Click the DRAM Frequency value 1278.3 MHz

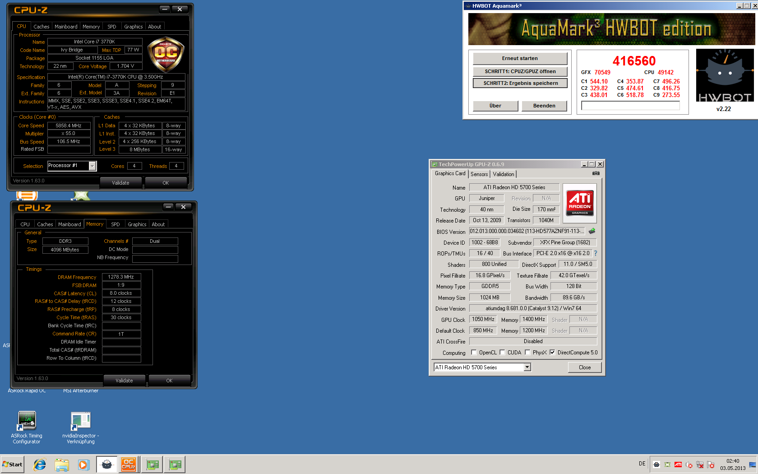coord(121,277)
